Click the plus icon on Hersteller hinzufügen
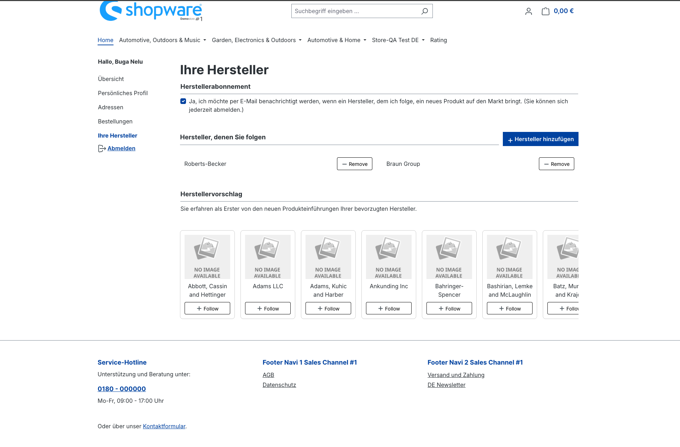Viewport: 680px width, 447px height. [x=510, y=140]
